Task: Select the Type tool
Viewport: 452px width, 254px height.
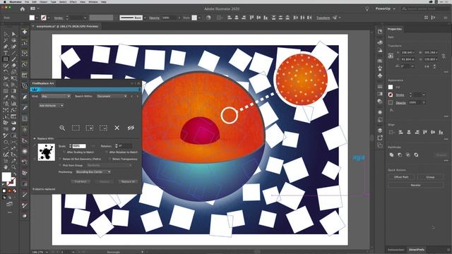Action: 6,53
